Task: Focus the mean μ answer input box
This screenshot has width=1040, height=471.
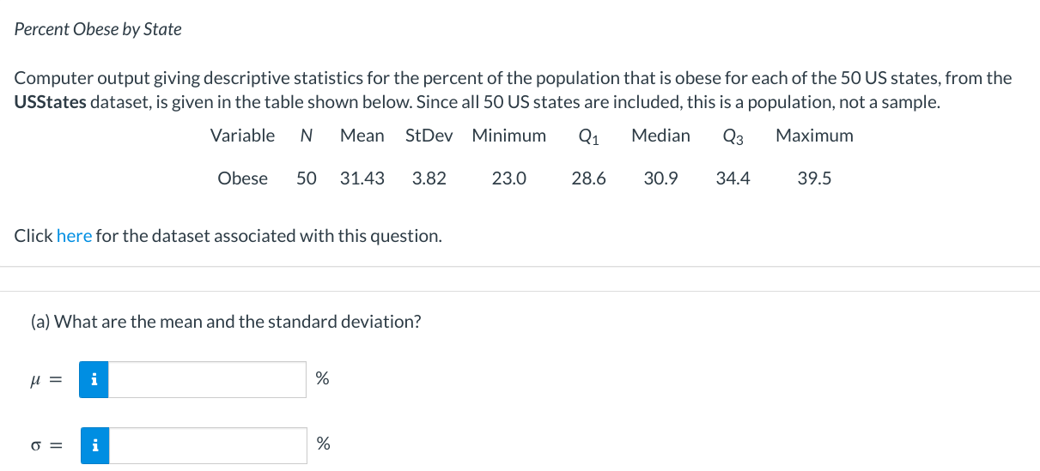Action: tap(207, 379)
